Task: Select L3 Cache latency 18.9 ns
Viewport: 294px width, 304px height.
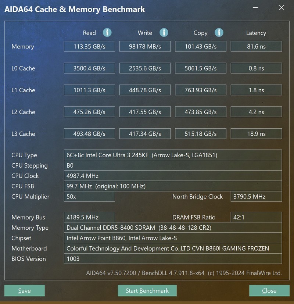Action: click(x=256, y=133)
